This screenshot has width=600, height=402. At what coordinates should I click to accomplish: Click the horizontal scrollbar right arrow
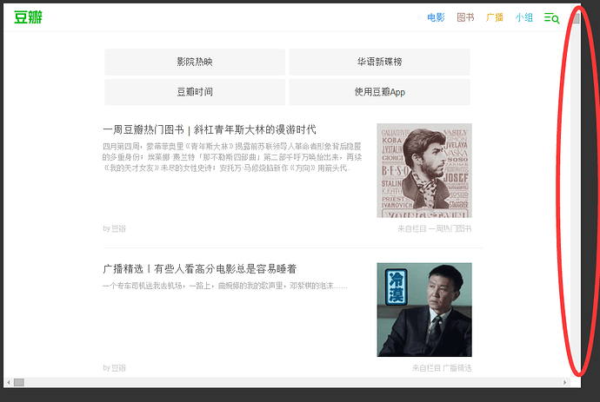coord(565,382)
